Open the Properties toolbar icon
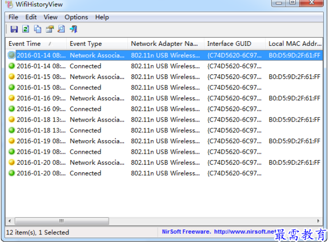Image resolution: width=330 pixels, height=249 pixels. pyautogui.click(x=50, y=29)
